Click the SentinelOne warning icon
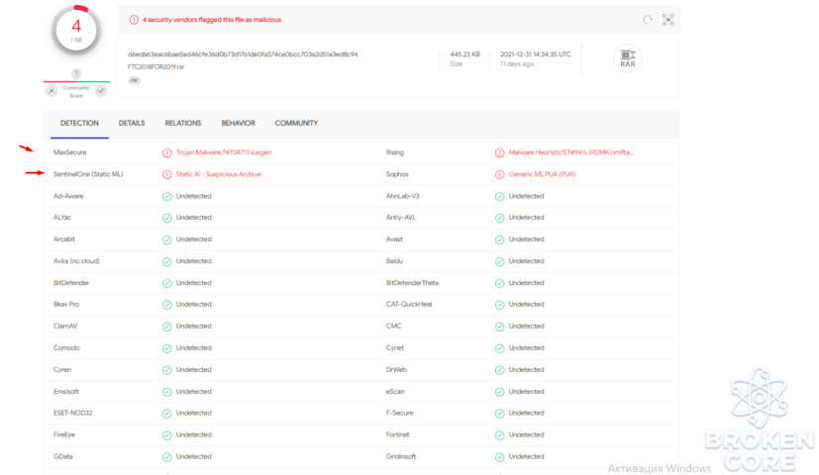Screen dimensions: 819x475 pos(166,175)
